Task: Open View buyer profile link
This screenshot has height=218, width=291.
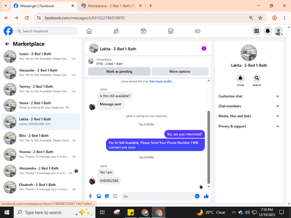Action: tap(160, 81)
